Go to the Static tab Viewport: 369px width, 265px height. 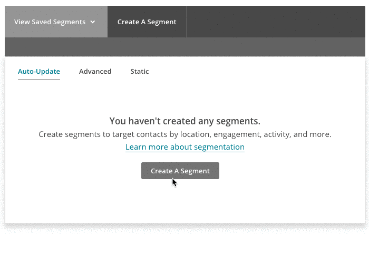click(140, 72)
